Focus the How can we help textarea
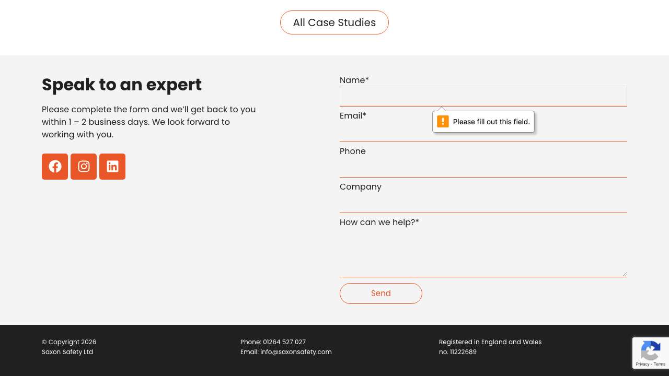Viewport: 669px width, 376px height. coord(483,253)
